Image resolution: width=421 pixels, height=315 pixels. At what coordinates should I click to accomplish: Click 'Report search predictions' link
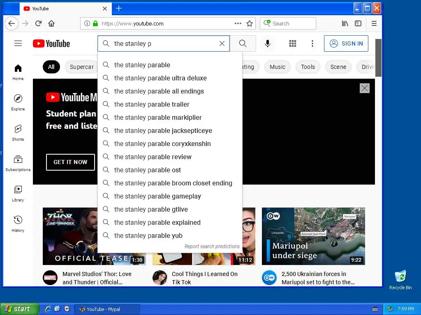[x=212, y=247]
